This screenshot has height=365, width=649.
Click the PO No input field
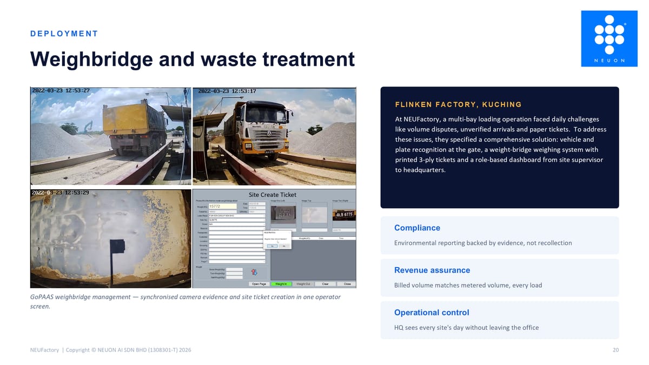pyautogui.click(x=237, y=254)
